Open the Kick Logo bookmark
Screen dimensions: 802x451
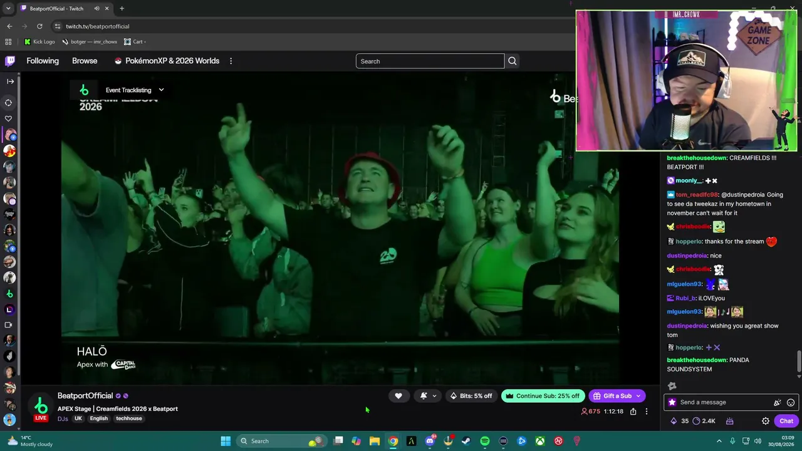pos(39,42)
